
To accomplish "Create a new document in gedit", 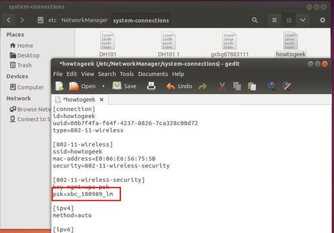I will [60, 86].
